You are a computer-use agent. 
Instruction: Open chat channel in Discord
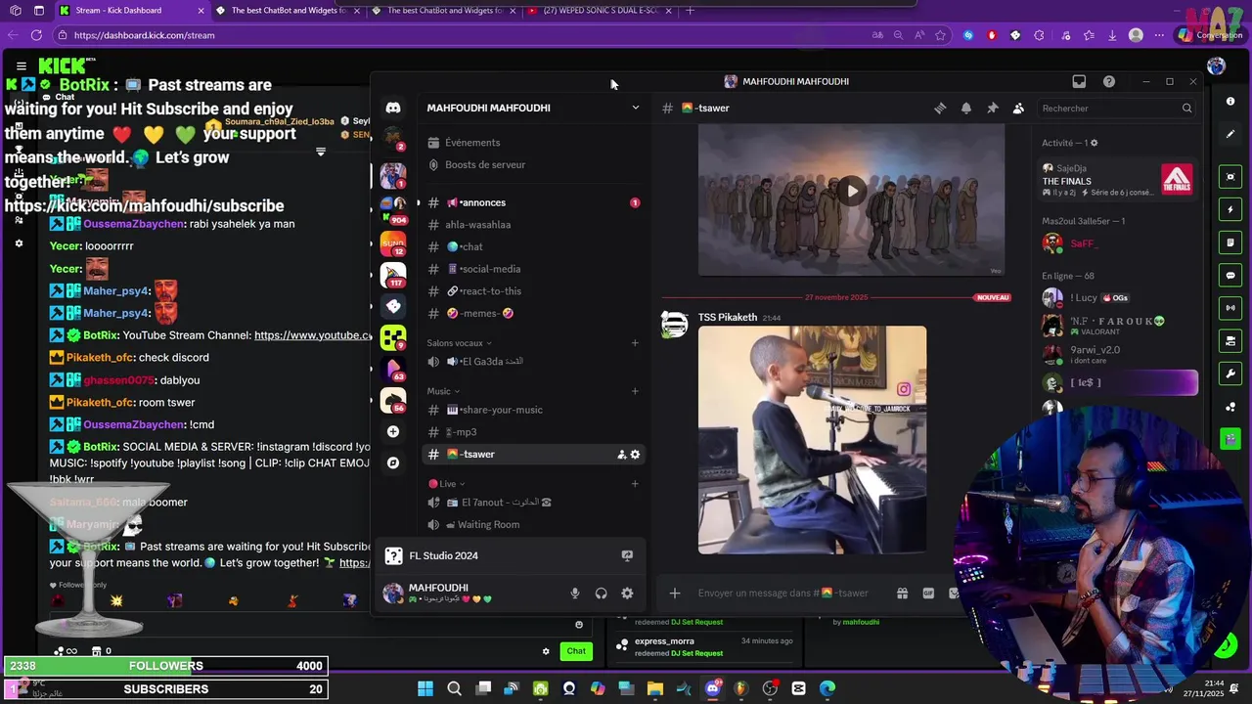pos(533,247)
